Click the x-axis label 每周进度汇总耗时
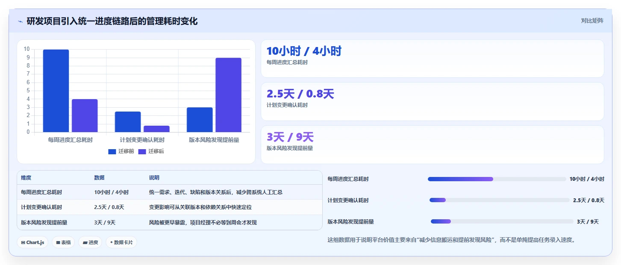 pyautogui.click(x=70, y=139)
